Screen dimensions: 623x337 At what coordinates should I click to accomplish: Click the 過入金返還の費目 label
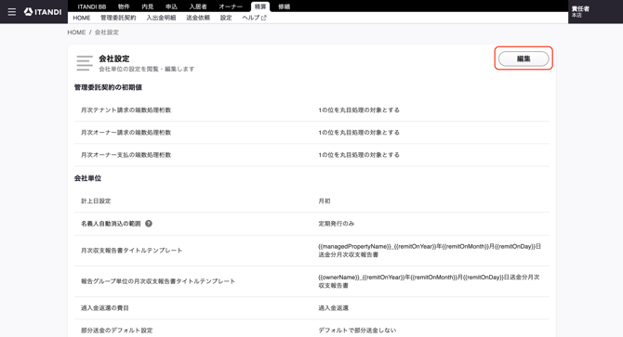click(105, 308)
